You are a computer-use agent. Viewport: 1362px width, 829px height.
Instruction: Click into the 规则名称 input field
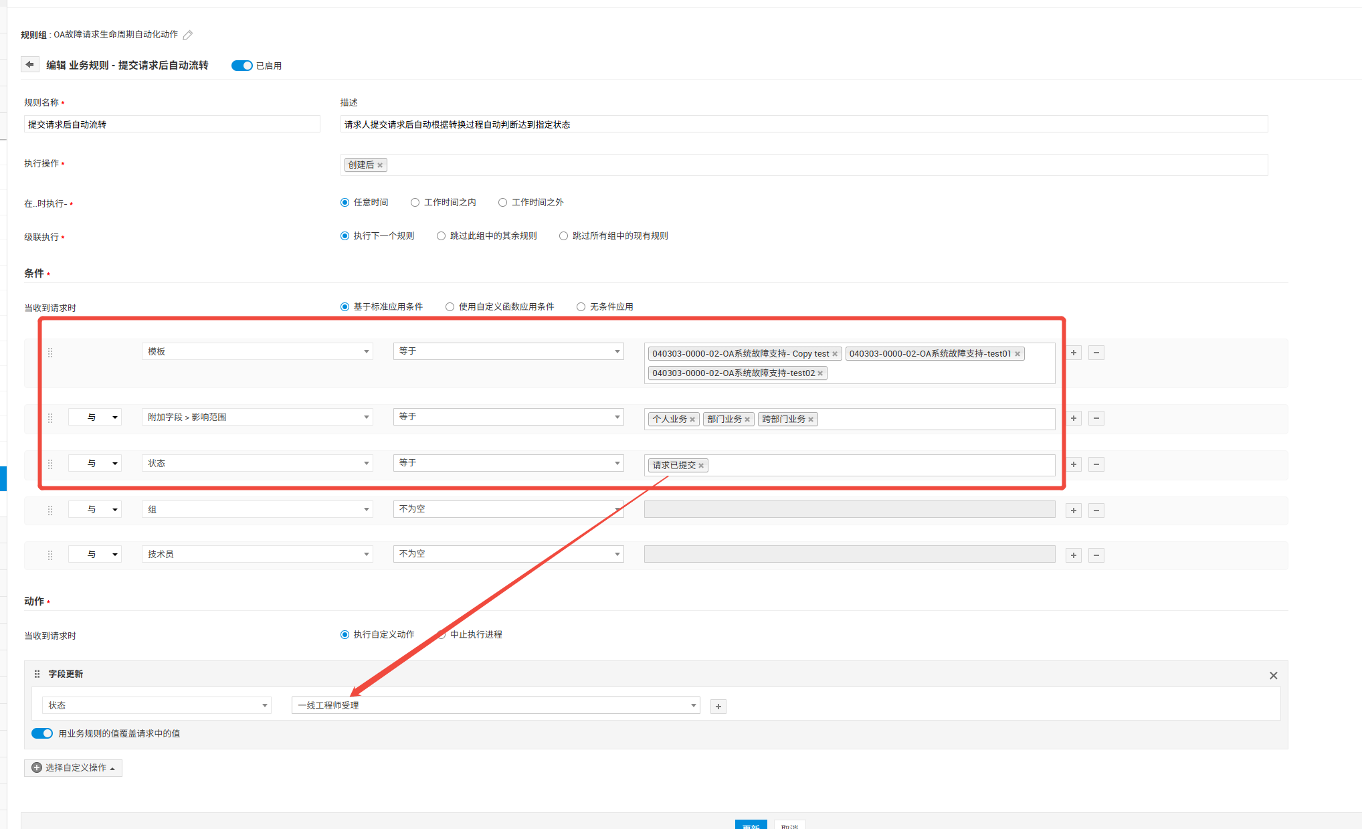(x=172, y=124)
